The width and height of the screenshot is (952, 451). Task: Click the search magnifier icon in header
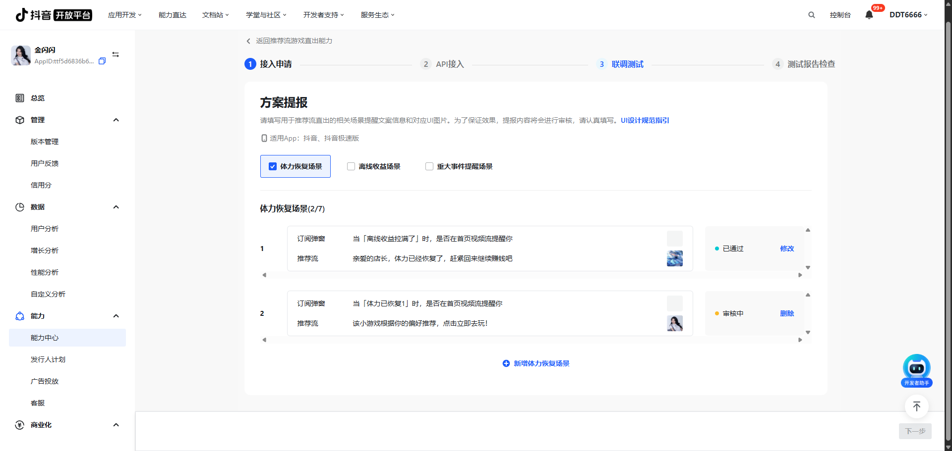tap(811, 15)
